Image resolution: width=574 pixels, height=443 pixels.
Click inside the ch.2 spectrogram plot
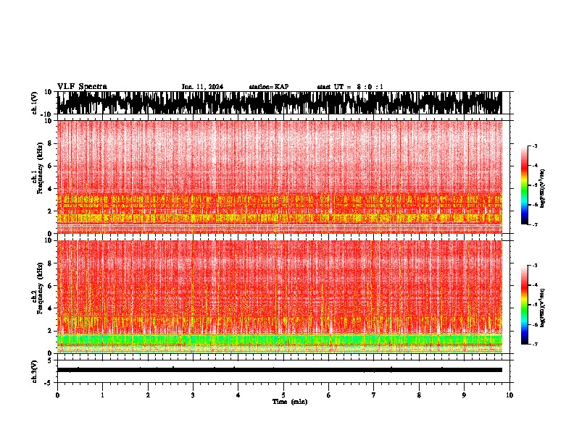tap(279, 297)
